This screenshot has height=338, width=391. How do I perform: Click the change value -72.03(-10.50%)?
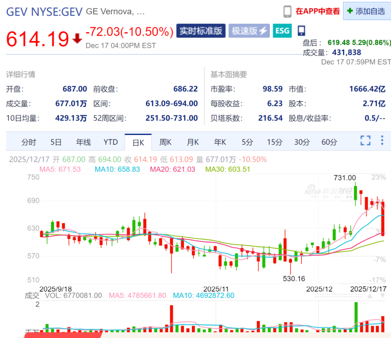[x=129, y=32]
